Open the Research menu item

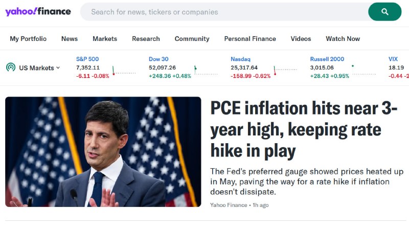coord(146,39)
